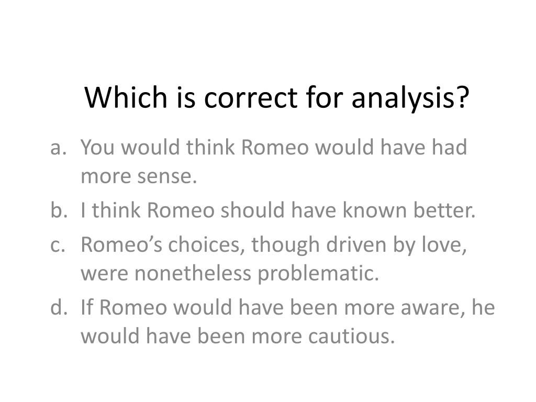Select answer option b "I think Romeo should"
The image size is (536, 402).
tap(278, 209)
